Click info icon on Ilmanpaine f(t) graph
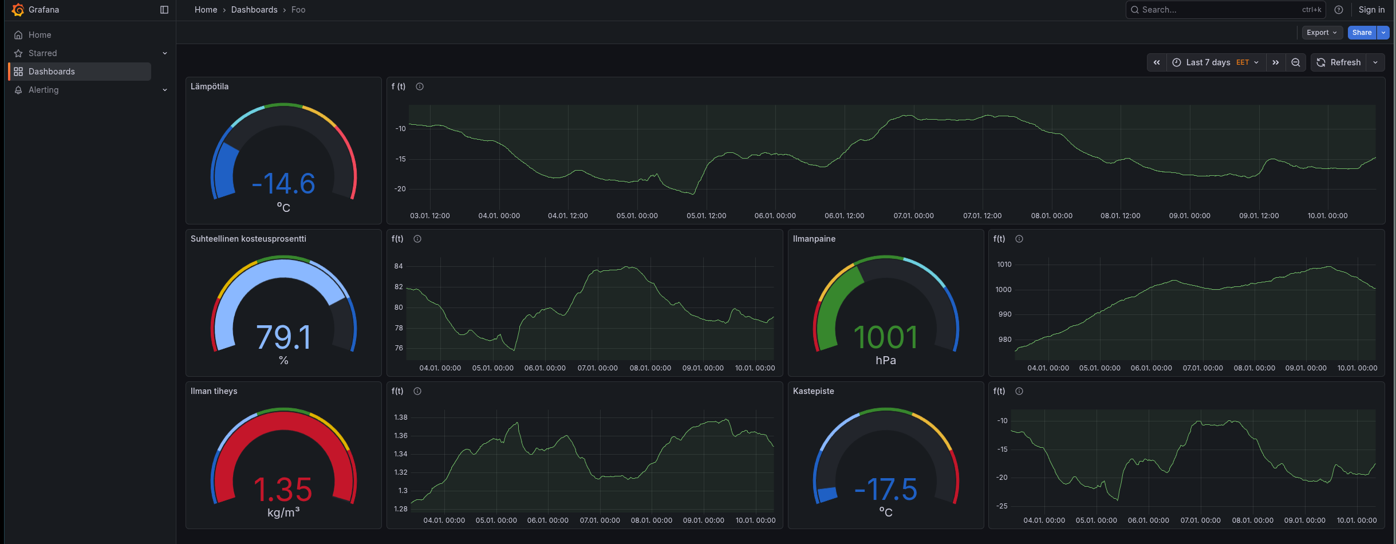Viewport: 1396px width, 544px height. (x=1019, y=239)
